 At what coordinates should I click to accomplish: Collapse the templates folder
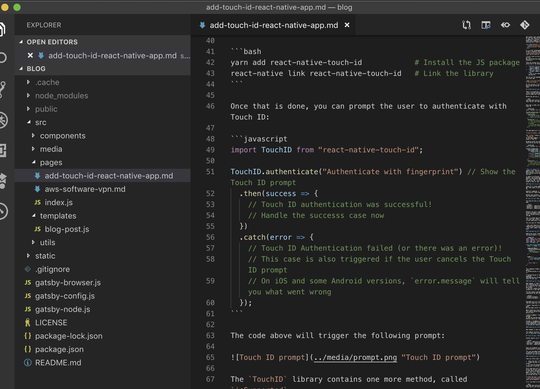[x=33, y=215]
